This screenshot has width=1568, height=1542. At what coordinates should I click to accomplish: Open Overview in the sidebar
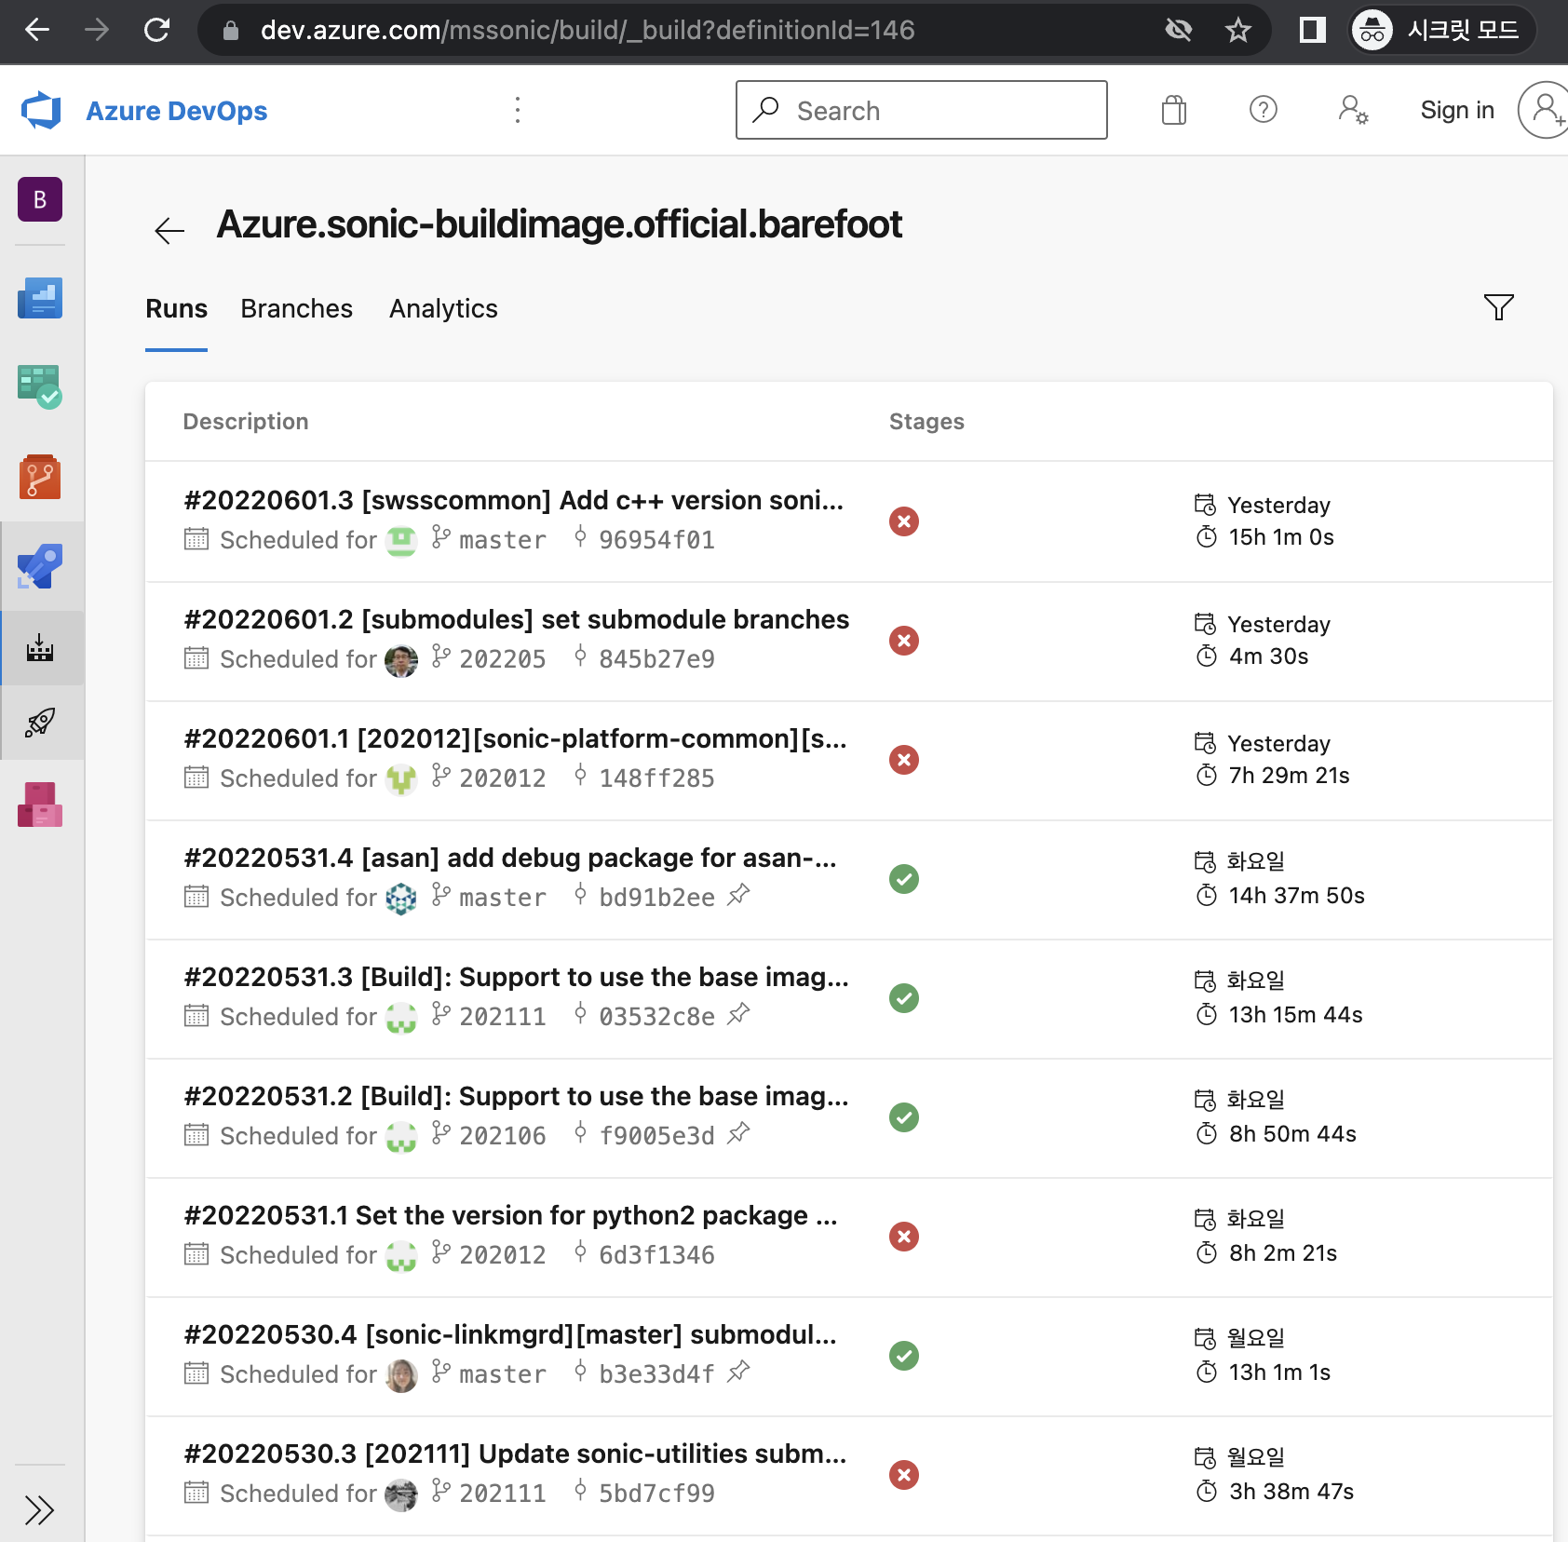[40, 298]
